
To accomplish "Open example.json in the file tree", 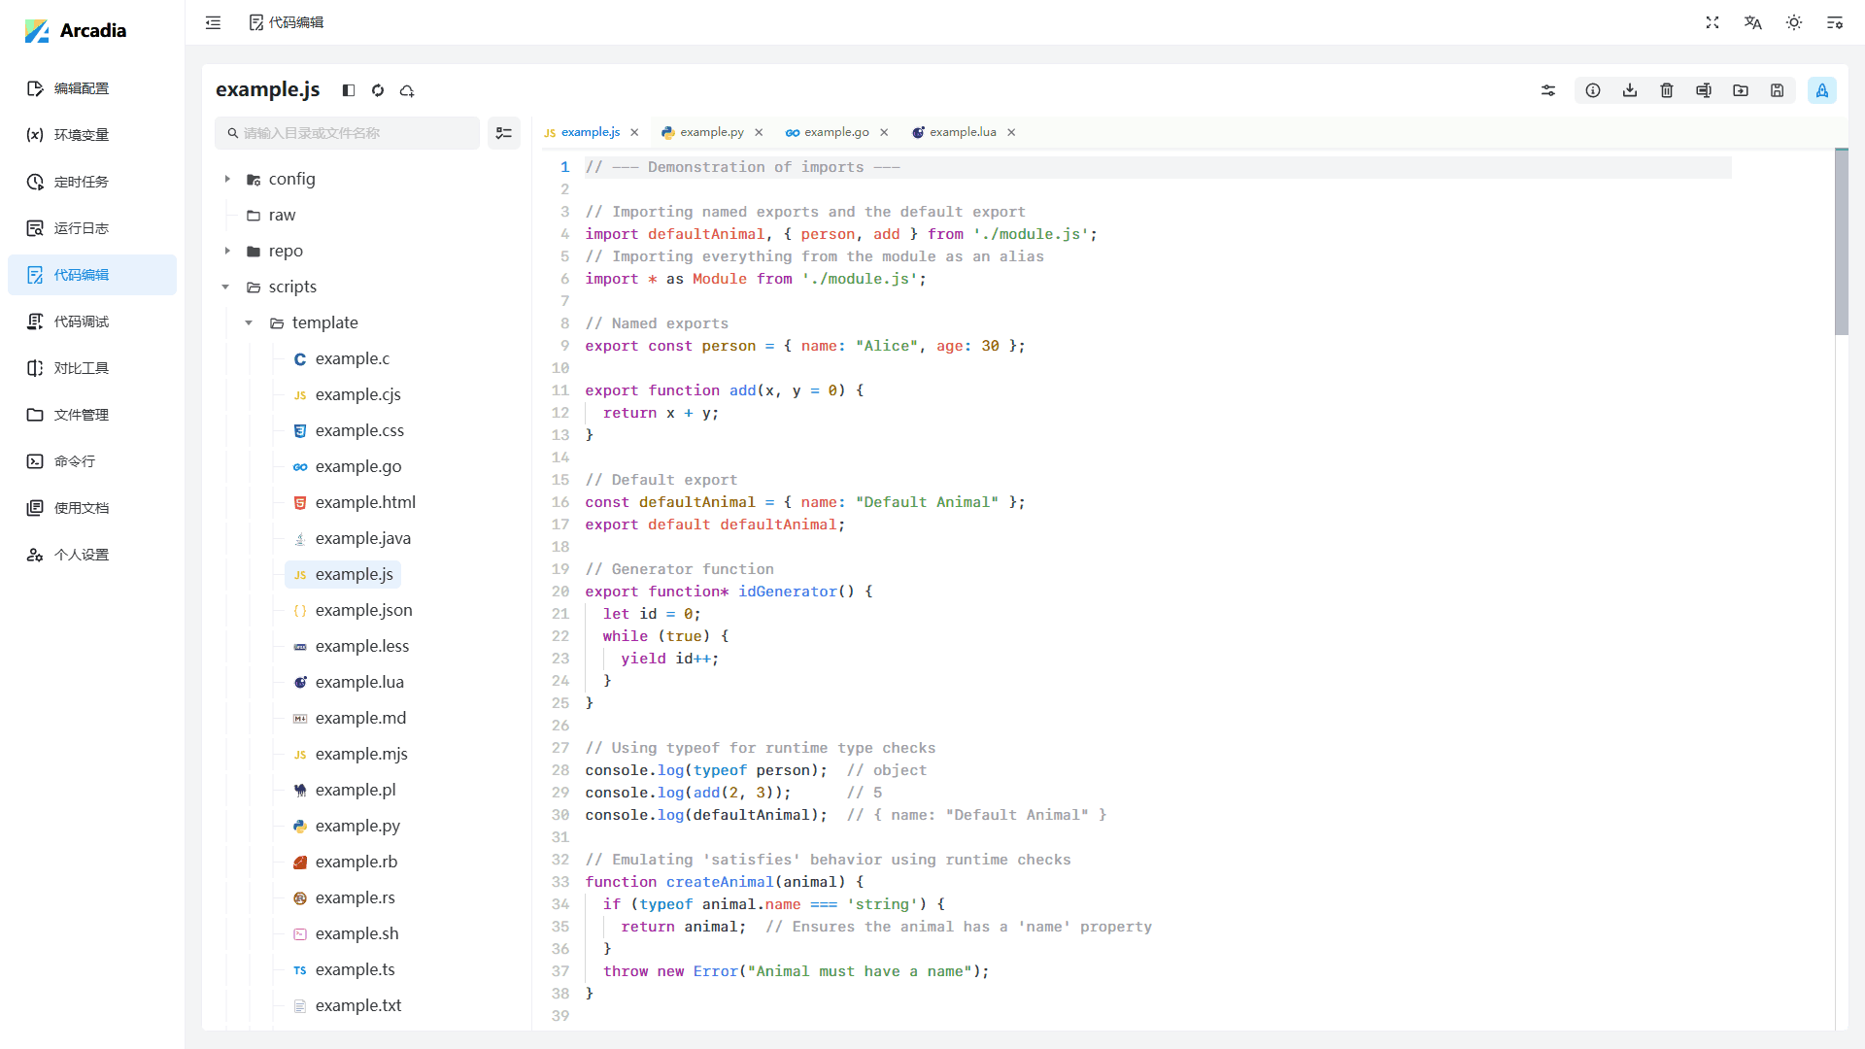I will (363, 610).
